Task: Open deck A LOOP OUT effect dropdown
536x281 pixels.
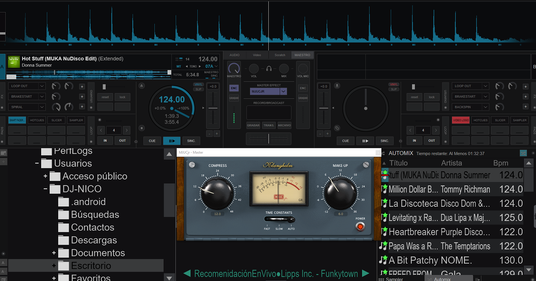Action: click(x=42, y=86)
